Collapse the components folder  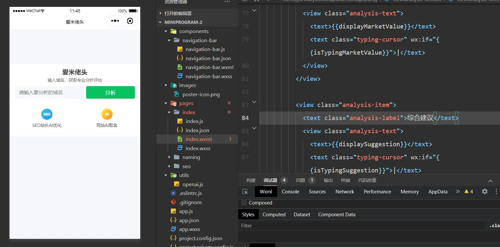point(166,31)
